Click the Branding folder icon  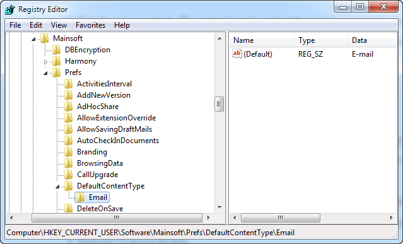[x=68, y=152]
